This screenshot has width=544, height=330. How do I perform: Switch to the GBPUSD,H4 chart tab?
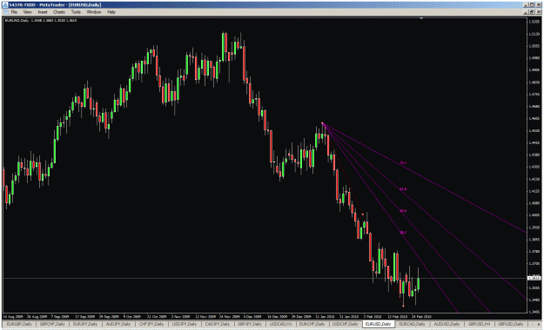(x=480, y=324)
